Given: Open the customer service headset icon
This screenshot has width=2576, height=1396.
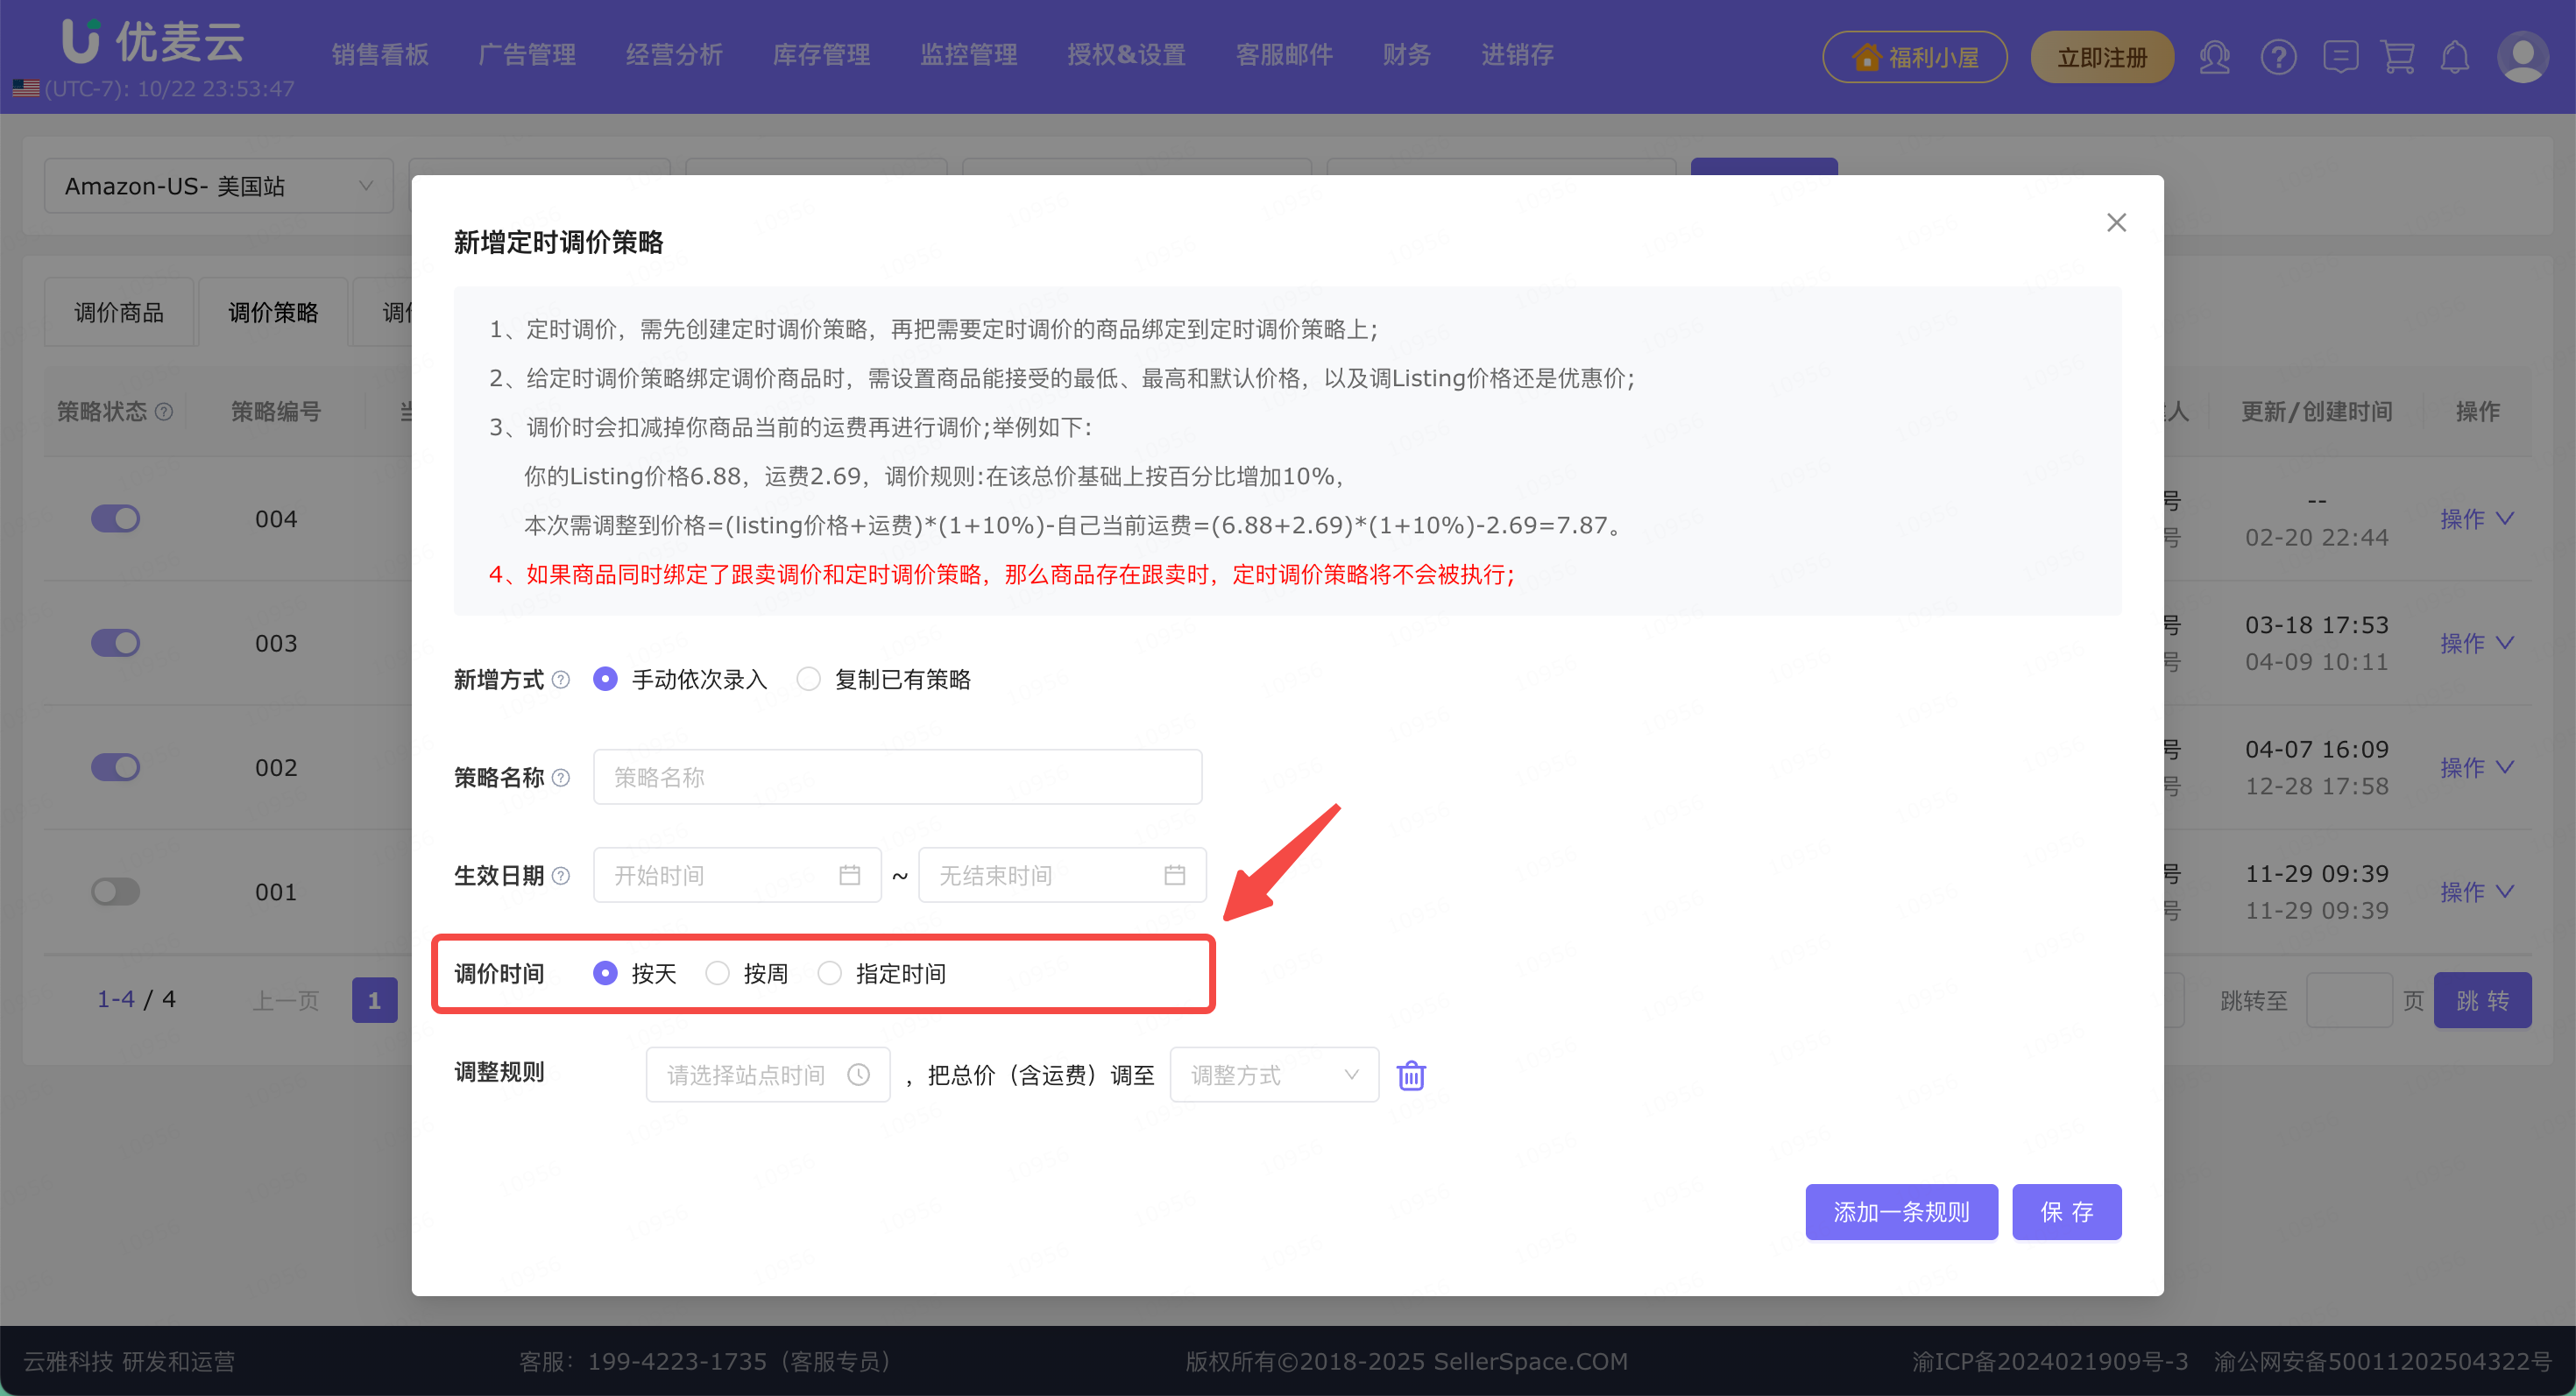Looking at the screenshot, I should click(2214, 57).
